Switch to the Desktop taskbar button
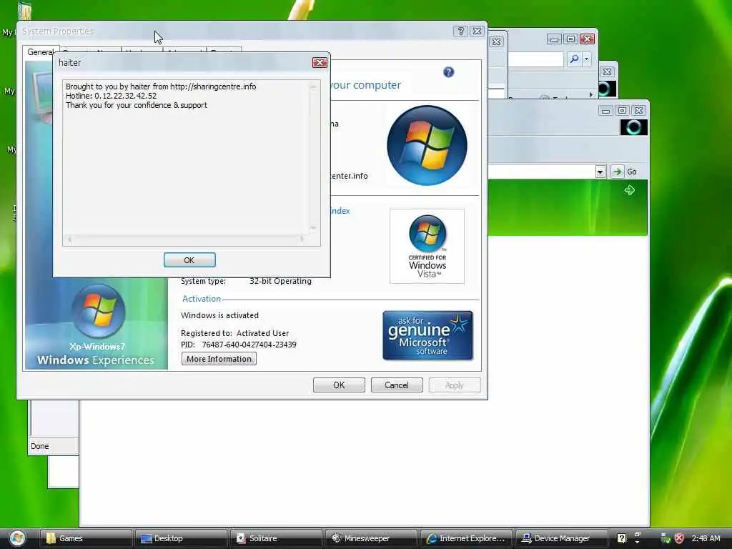 pos(181,538)
